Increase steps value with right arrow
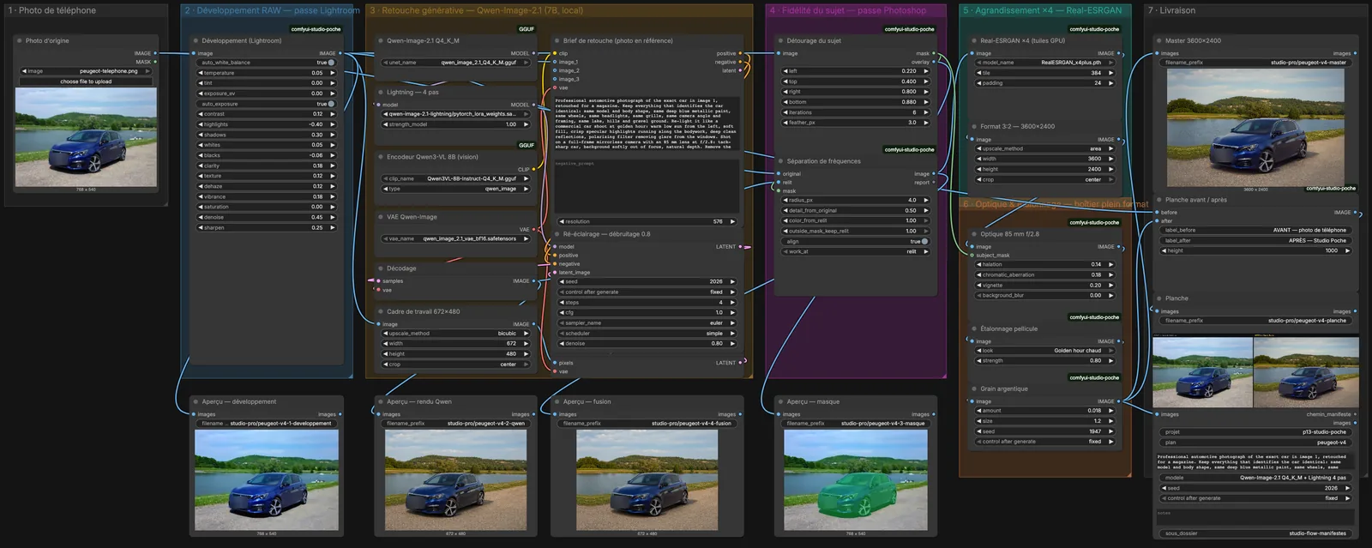This screenshot has height=548, width=1372. (732, 303)
